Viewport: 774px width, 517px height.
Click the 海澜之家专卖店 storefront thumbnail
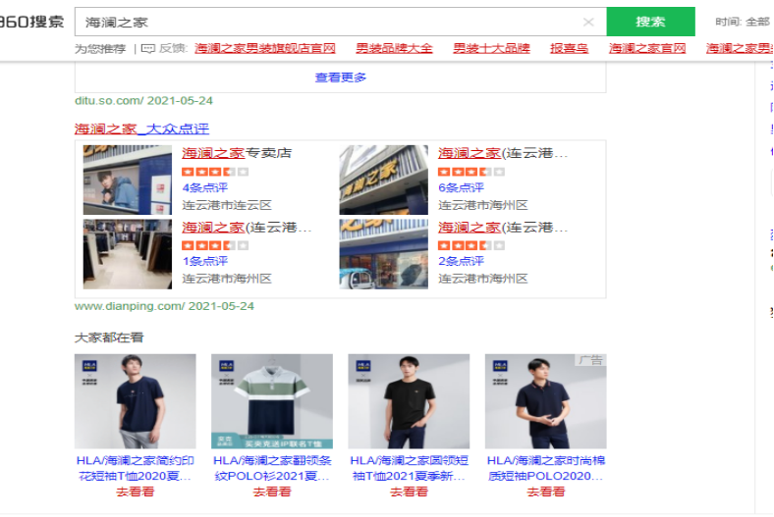point(128,180)
